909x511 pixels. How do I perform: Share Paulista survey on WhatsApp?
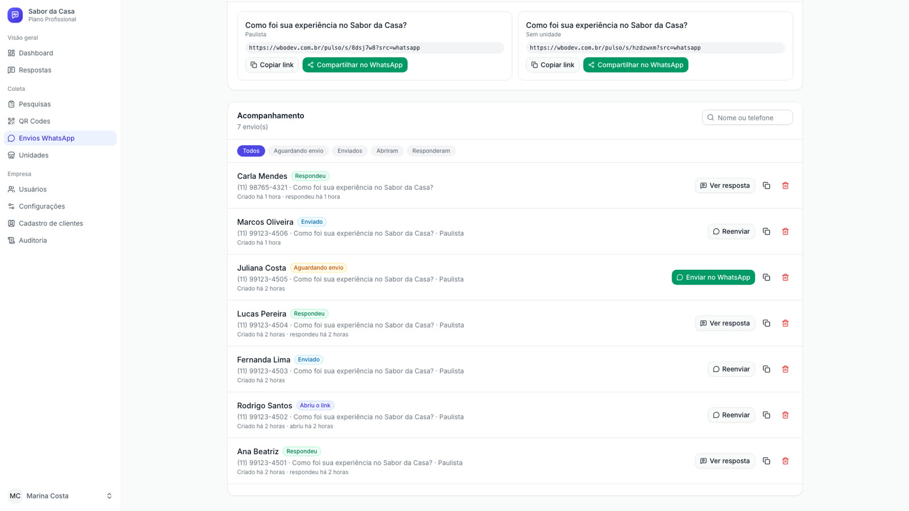tap(355, 65)
